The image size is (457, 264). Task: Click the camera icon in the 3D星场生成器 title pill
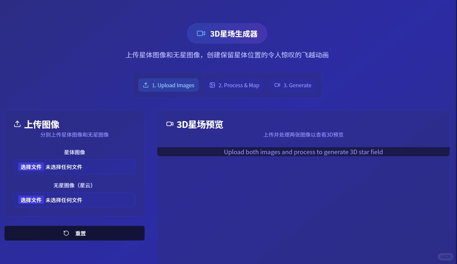[201, 33]
